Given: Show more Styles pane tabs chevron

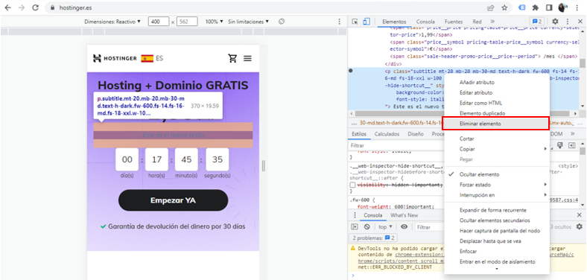Looking at the screenshot, I should [572, 133].
